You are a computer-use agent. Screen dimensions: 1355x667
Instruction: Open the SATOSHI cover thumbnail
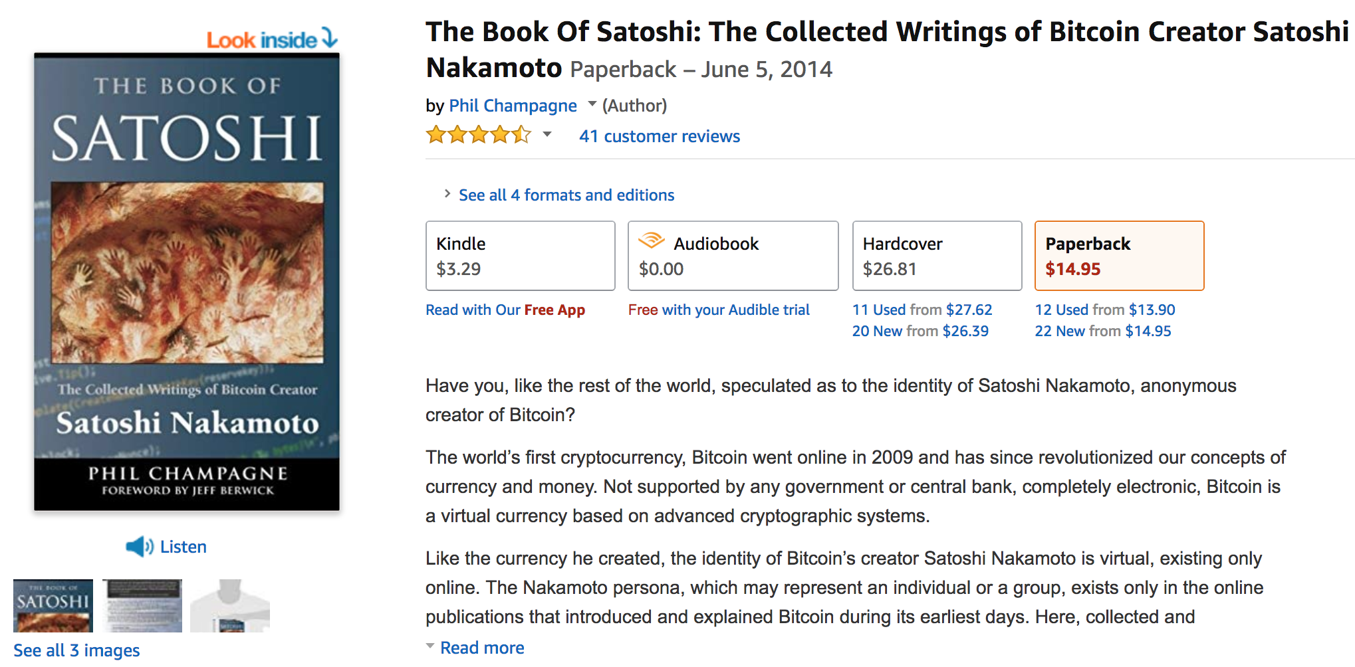tap(53, 605)
